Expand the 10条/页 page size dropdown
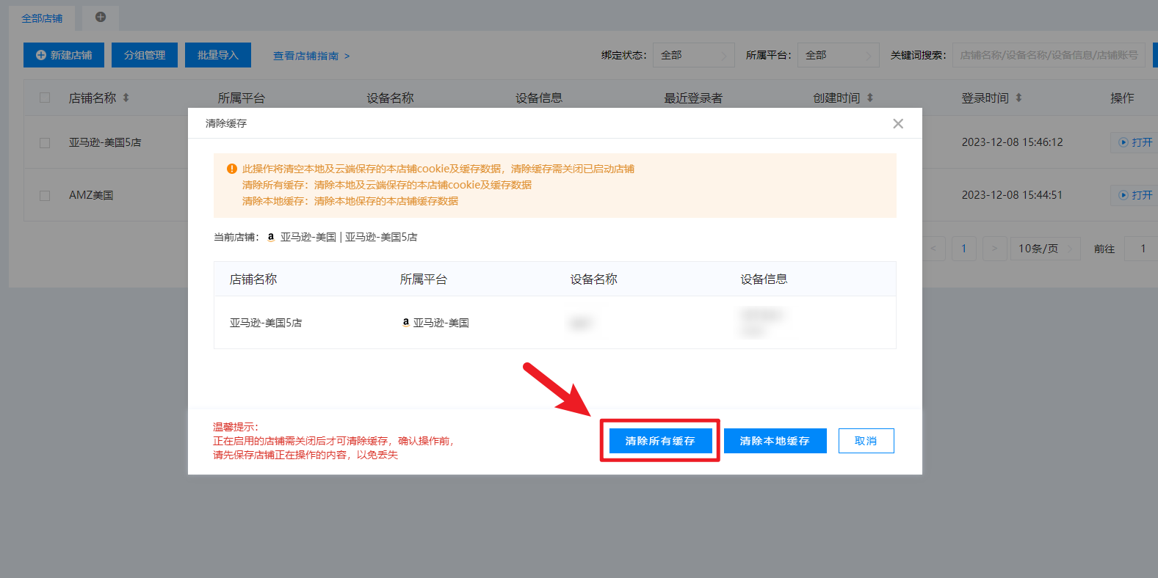 [1044, 249]
